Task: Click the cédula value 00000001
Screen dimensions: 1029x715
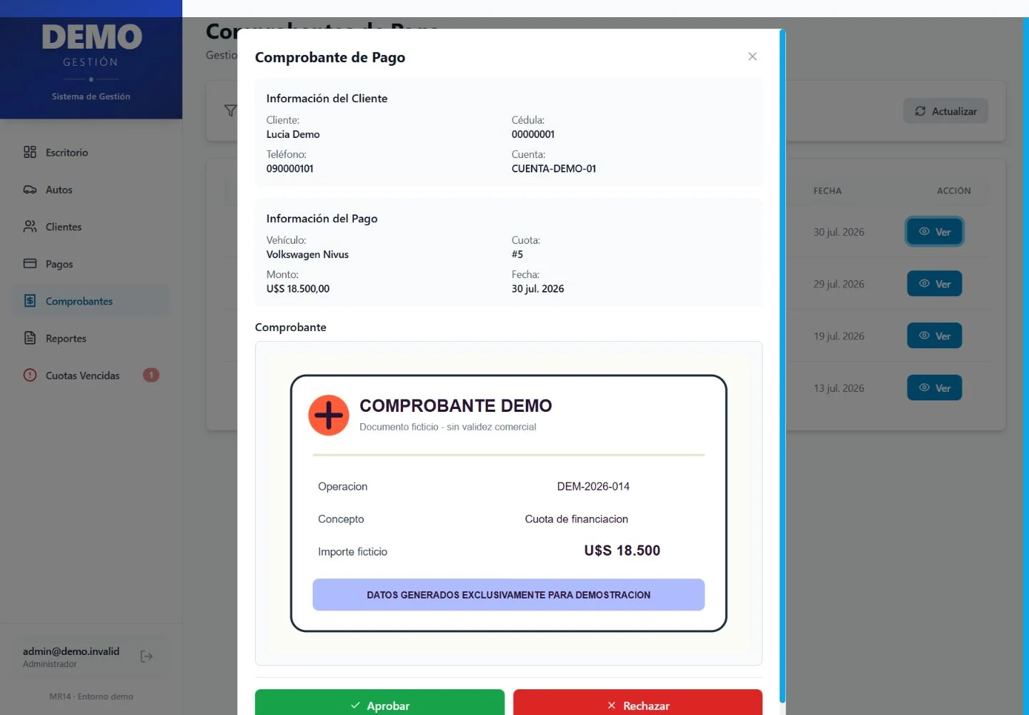Action: pos(533,134)
